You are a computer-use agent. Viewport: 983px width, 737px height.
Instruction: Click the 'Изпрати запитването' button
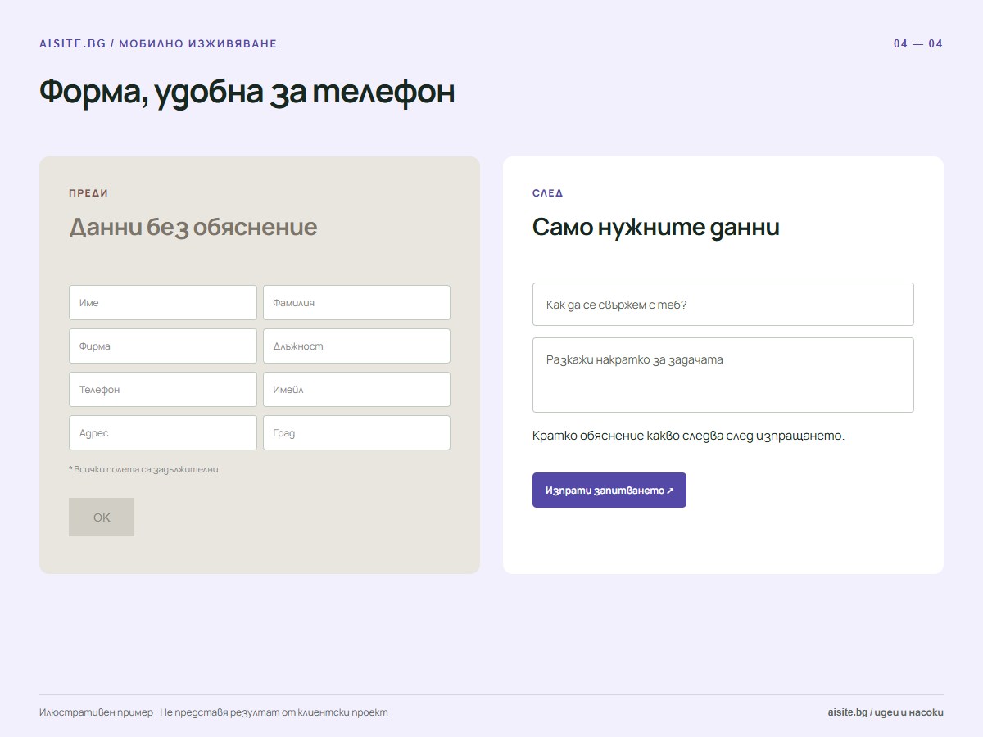coord(609,490)
